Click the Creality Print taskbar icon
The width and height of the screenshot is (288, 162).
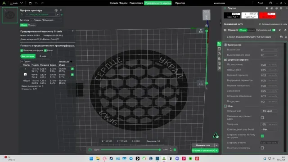point(164,158)
